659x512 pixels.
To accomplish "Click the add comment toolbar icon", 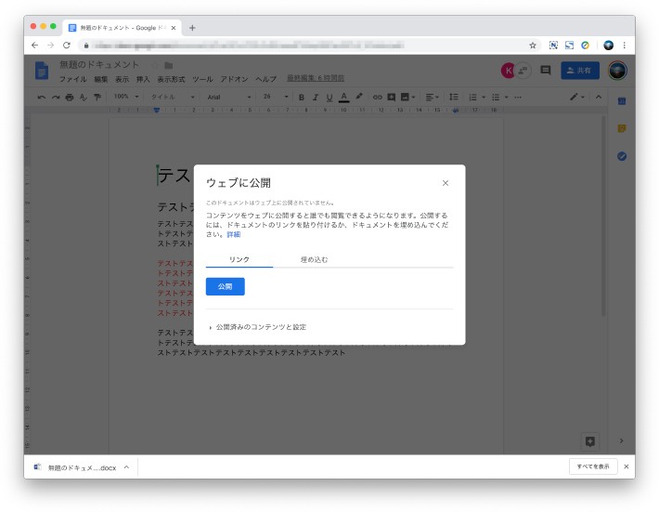I will click(x=392, y=98).
